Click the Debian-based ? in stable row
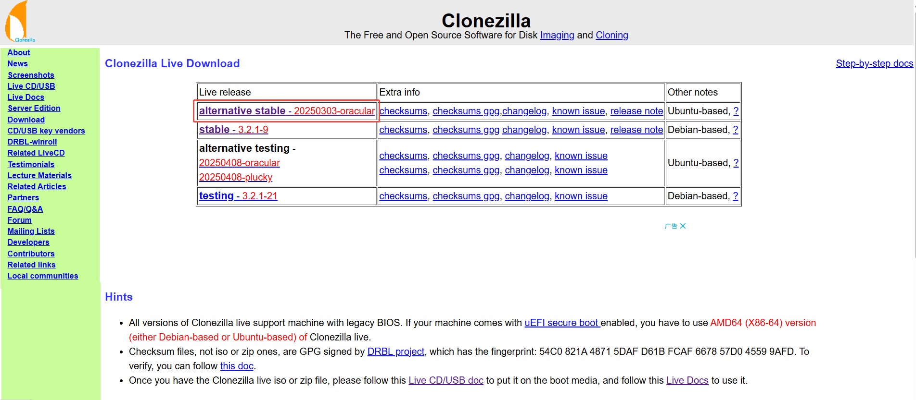The width and height of the screenshot is (916, 400). (735, 130)
